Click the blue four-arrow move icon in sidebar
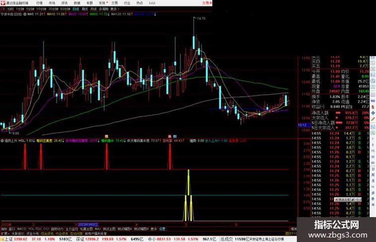376x242 pixels. pos(373,113)
